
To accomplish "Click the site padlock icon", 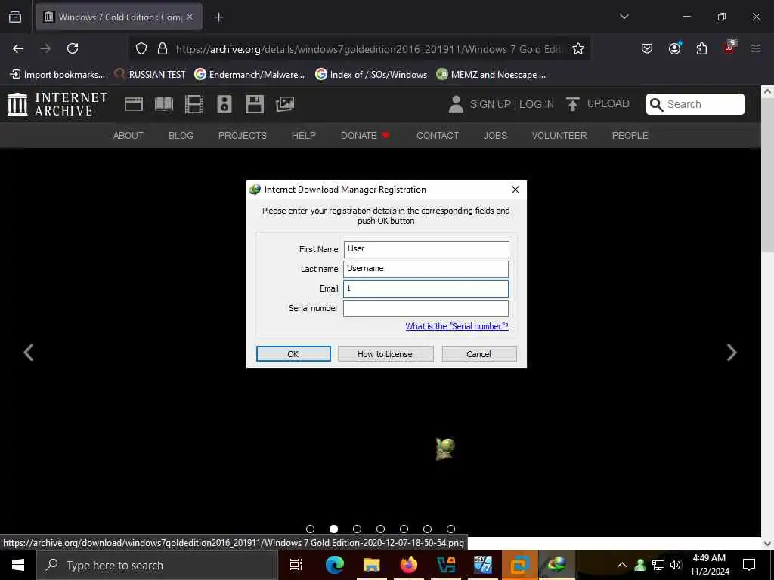I will (x=162, y=49).
